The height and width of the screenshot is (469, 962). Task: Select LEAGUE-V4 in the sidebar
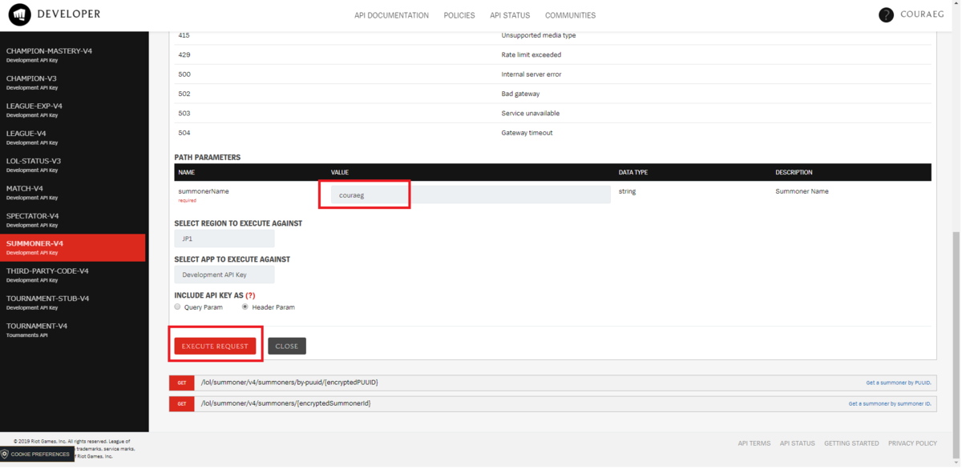(73, 137)
